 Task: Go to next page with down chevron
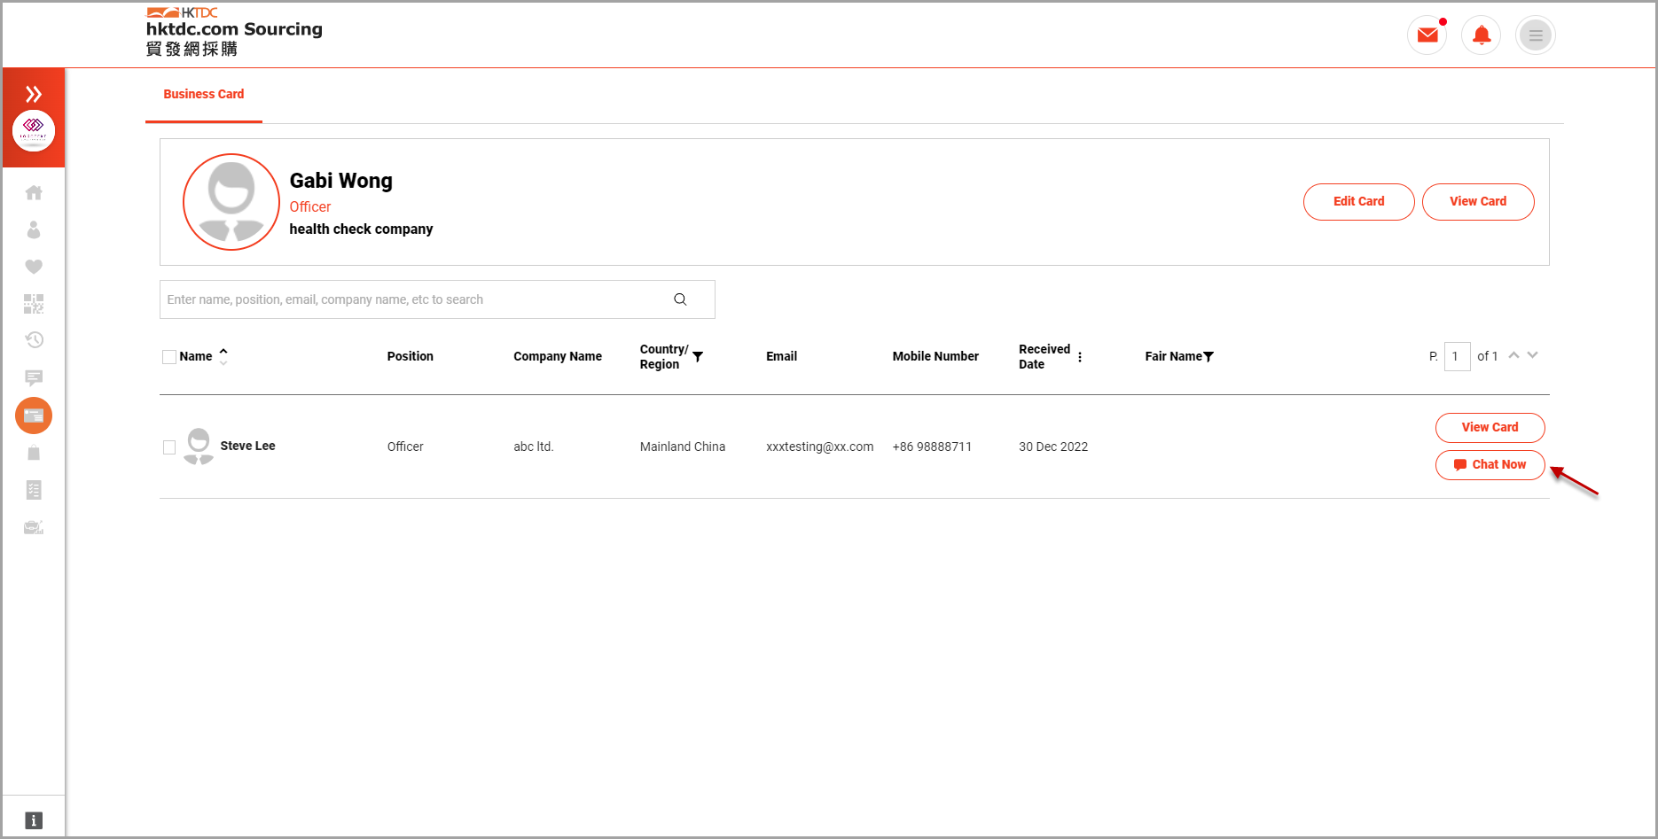(1533, 355)
